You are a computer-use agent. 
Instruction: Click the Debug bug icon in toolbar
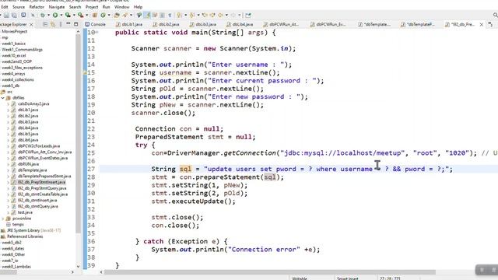[43, 15]
